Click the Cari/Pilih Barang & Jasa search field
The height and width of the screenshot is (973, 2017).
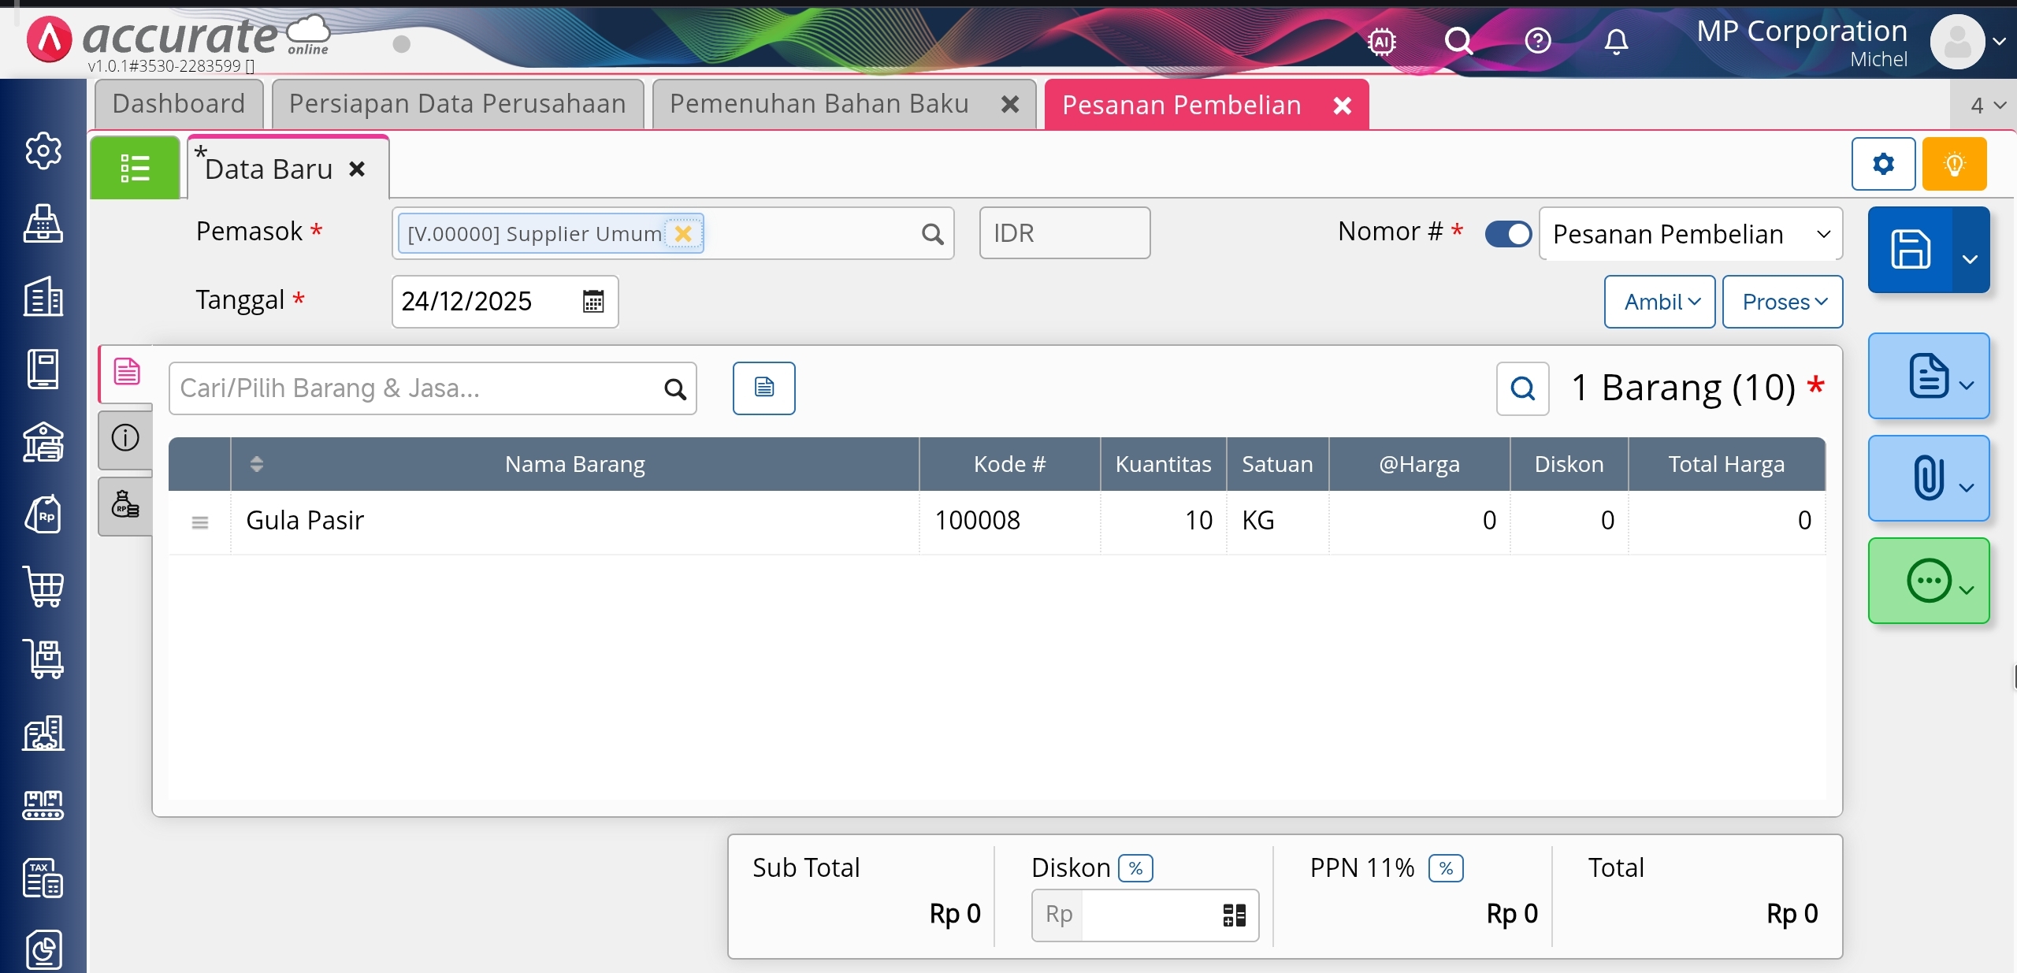click(418, 388)
